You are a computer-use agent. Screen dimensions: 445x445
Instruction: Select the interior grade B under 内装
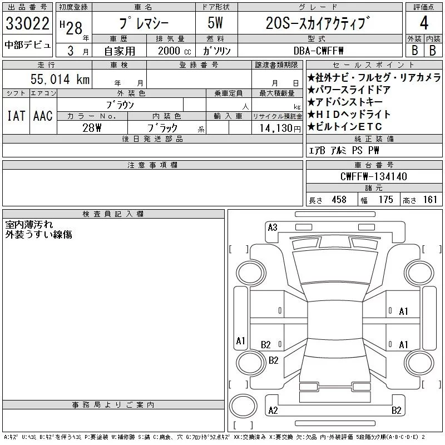(x=433, y=50)
